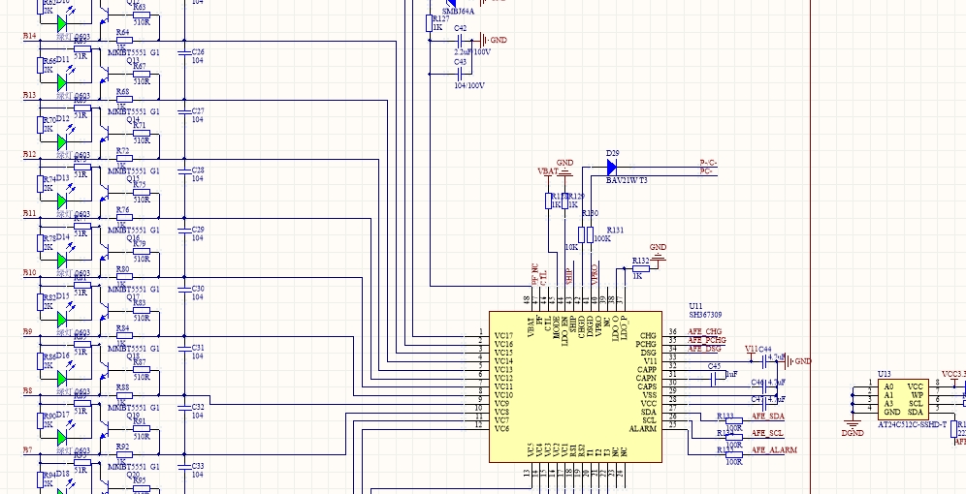Click the B7 net label
966x494 pixels.
click(x=28, y=450)
